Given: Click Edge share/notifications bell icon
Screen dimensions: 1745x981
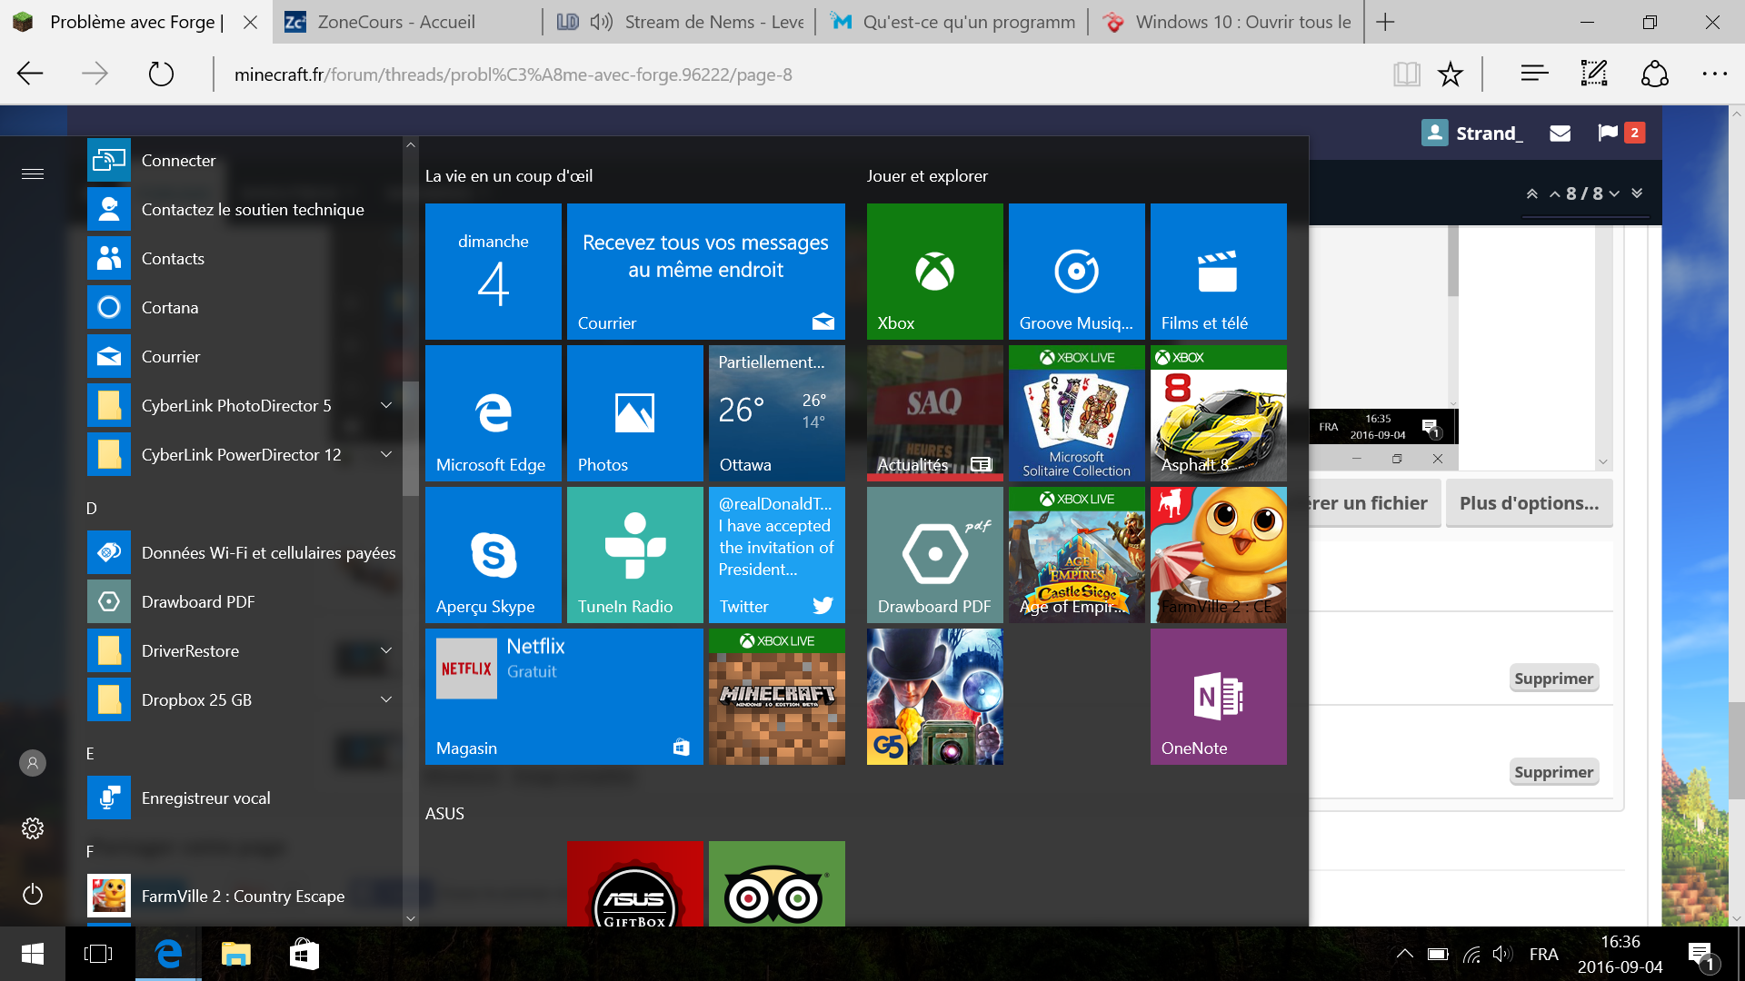Looking at the screenshot, I should 1654,74.
